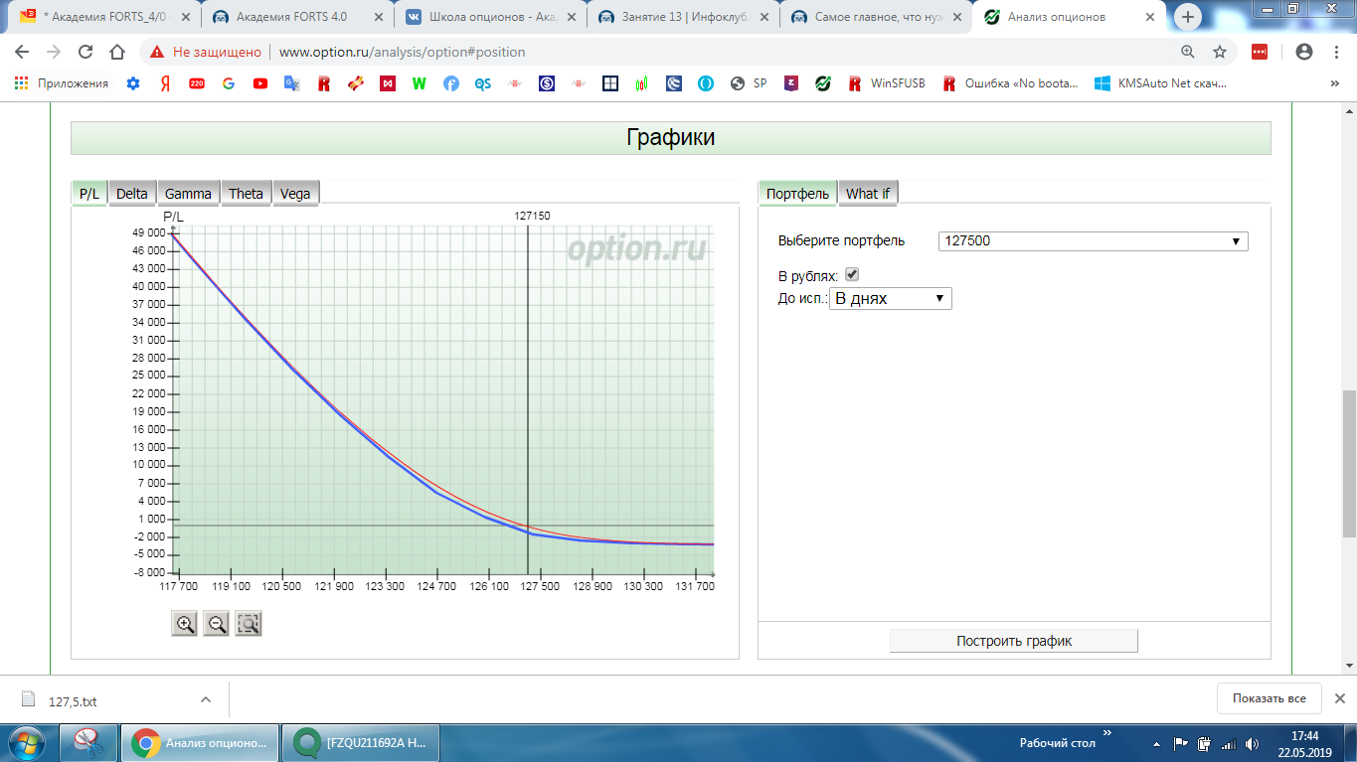Viewport: 1357px width, 762px height.
Task: Switch to the Theta chart tab
Action: pos(247,194)
